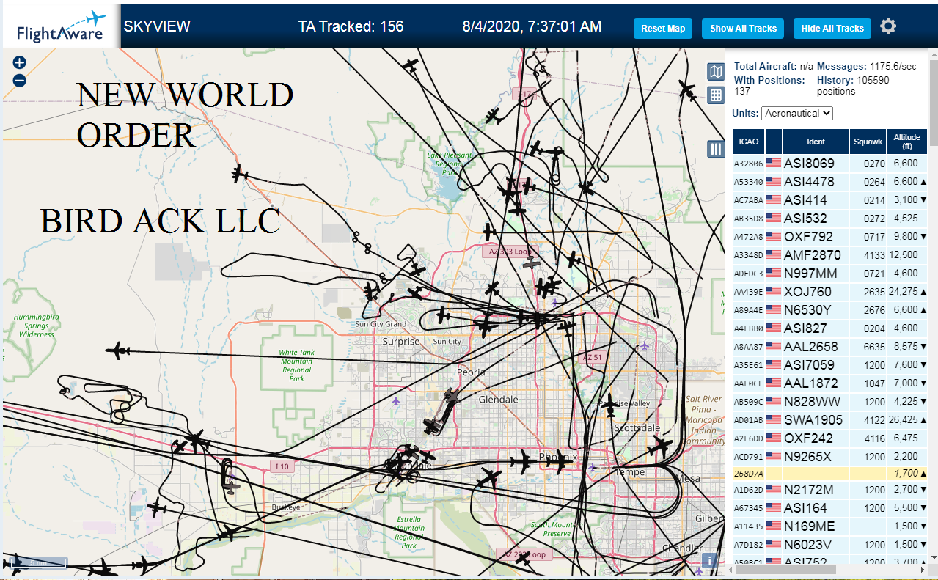Click Hide All Tracks button
Viewport: 938px width, 580px height.
click(832, 29)
